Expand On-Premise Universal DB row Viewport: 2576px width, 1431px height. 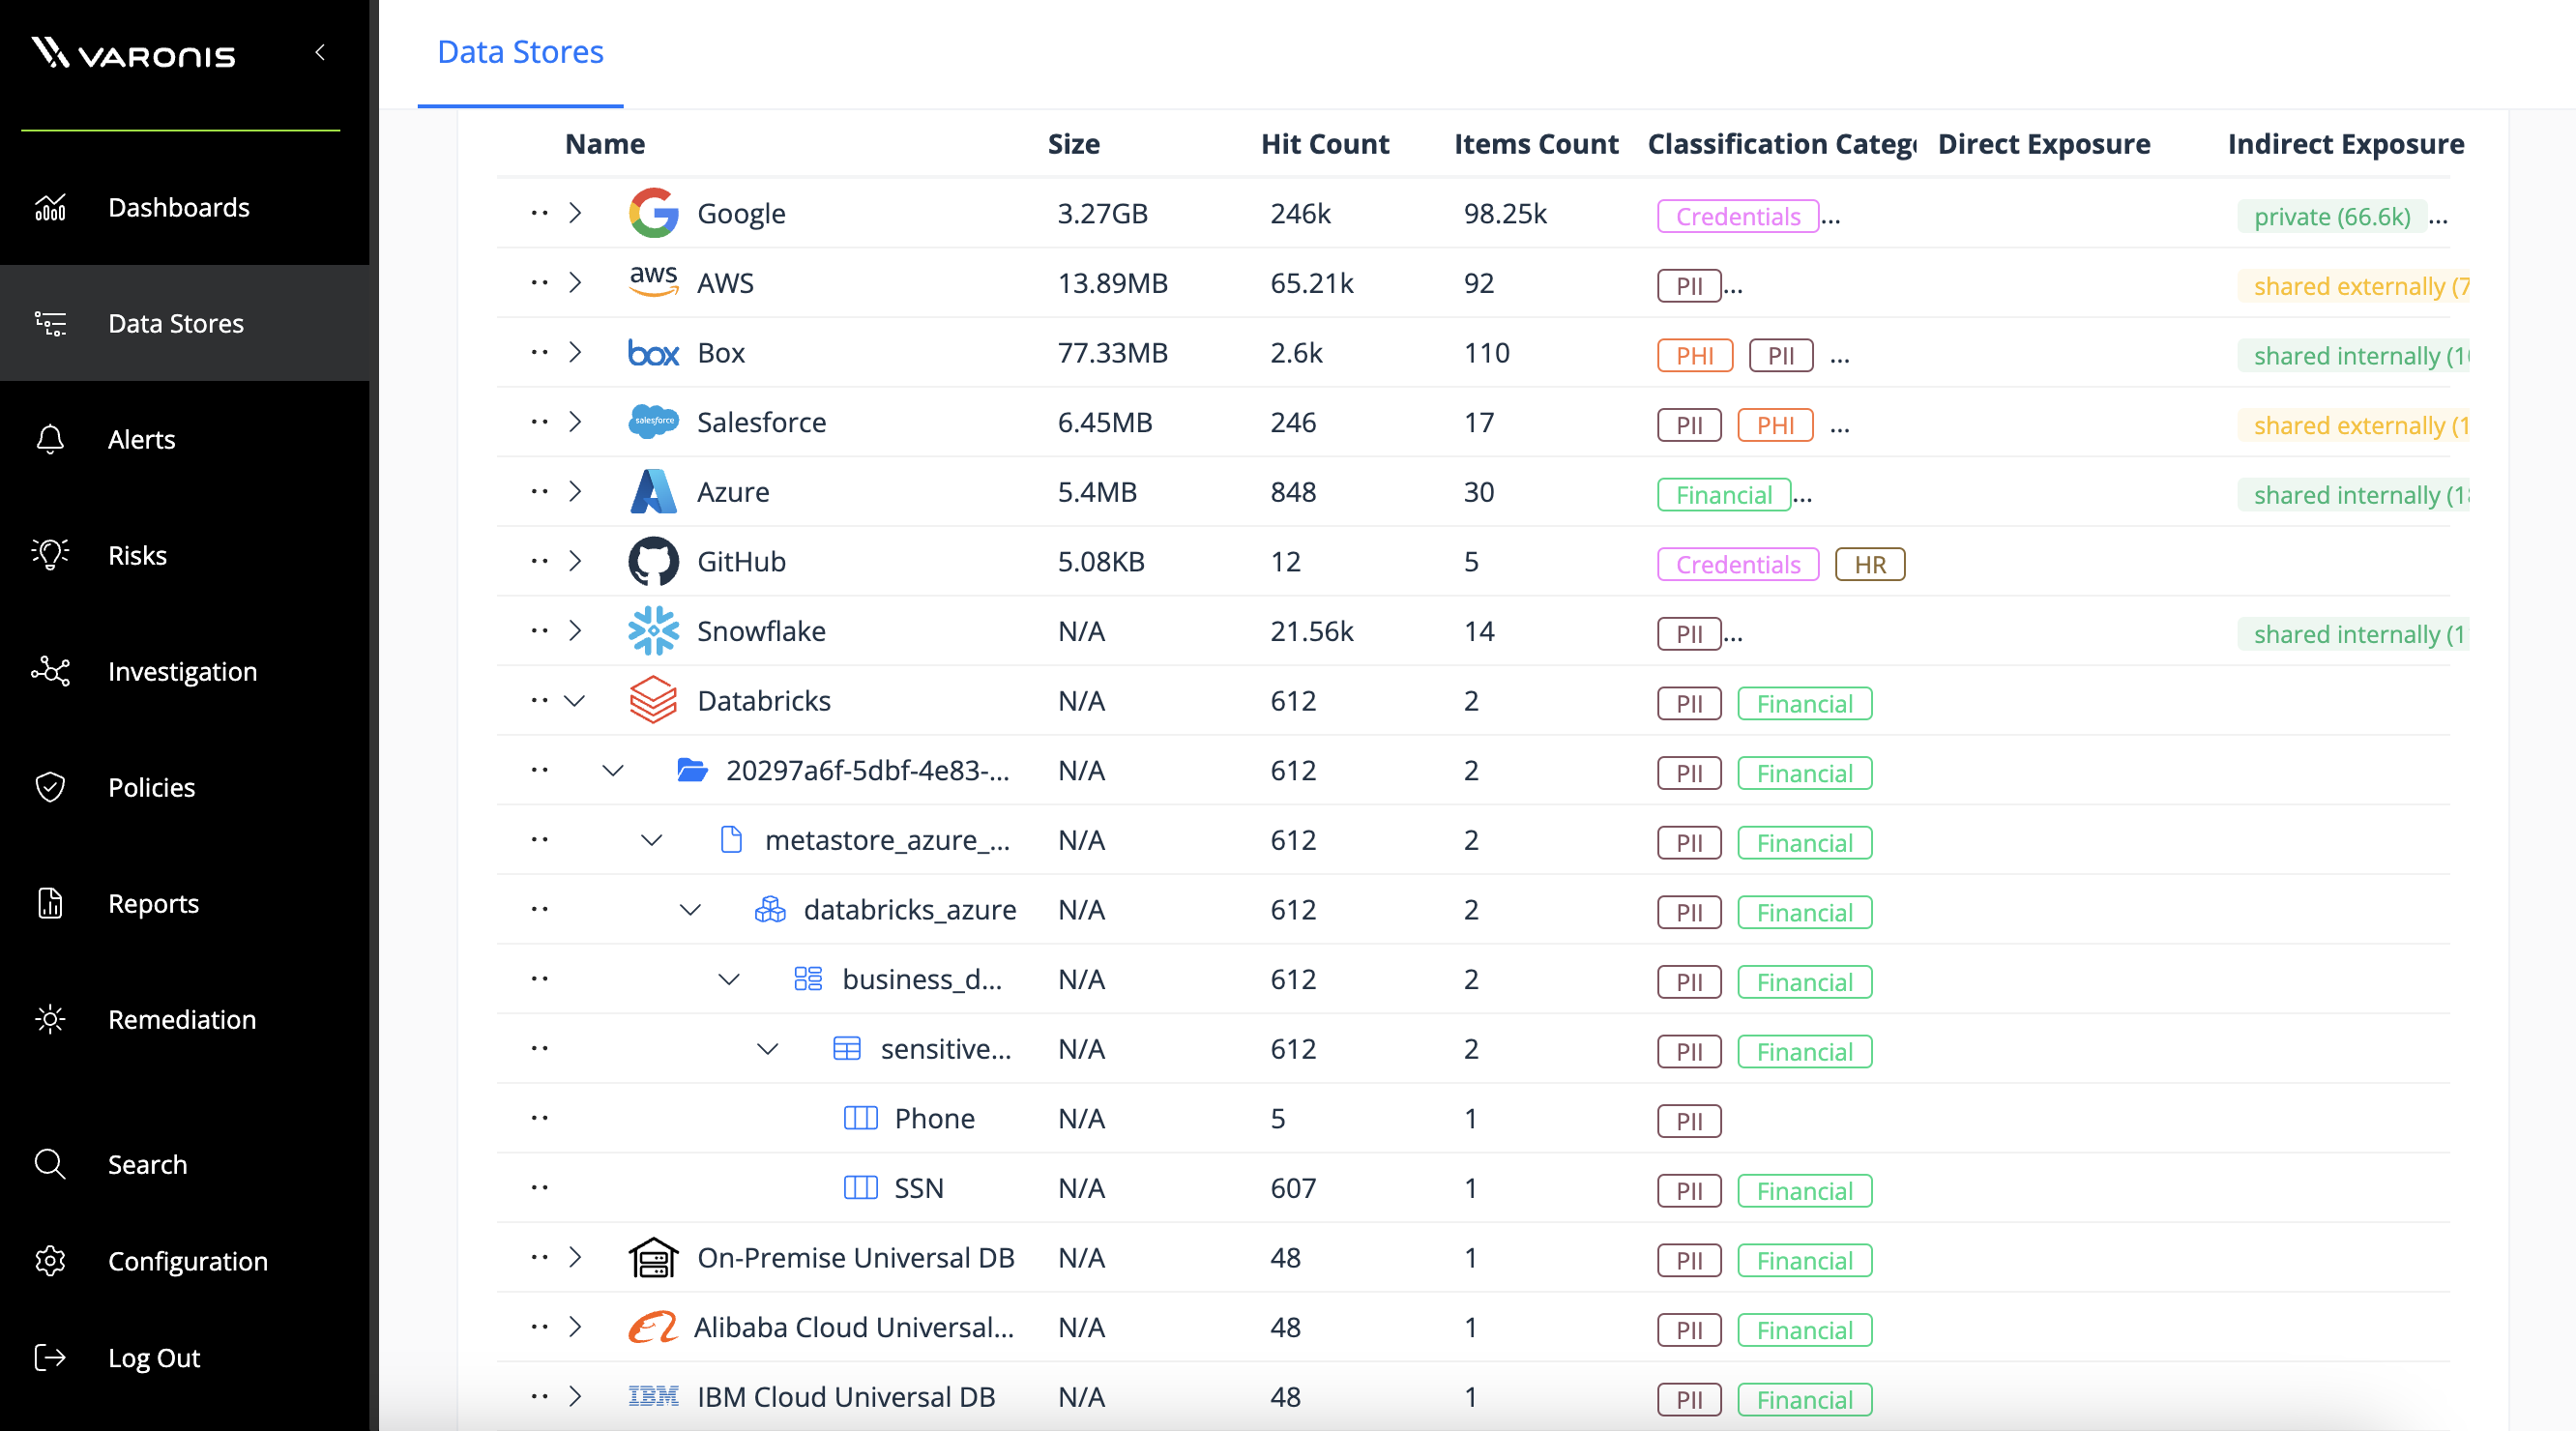pyautogui.click(x=575, y=1257)
